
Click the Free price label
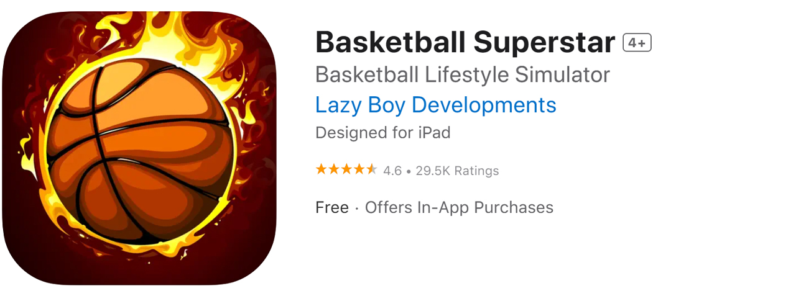pos(332,207)
